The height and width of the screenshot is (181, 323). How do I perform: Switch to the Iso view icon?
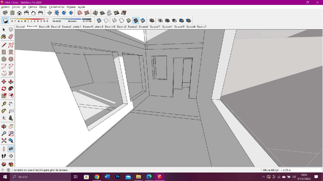point(5,13)
